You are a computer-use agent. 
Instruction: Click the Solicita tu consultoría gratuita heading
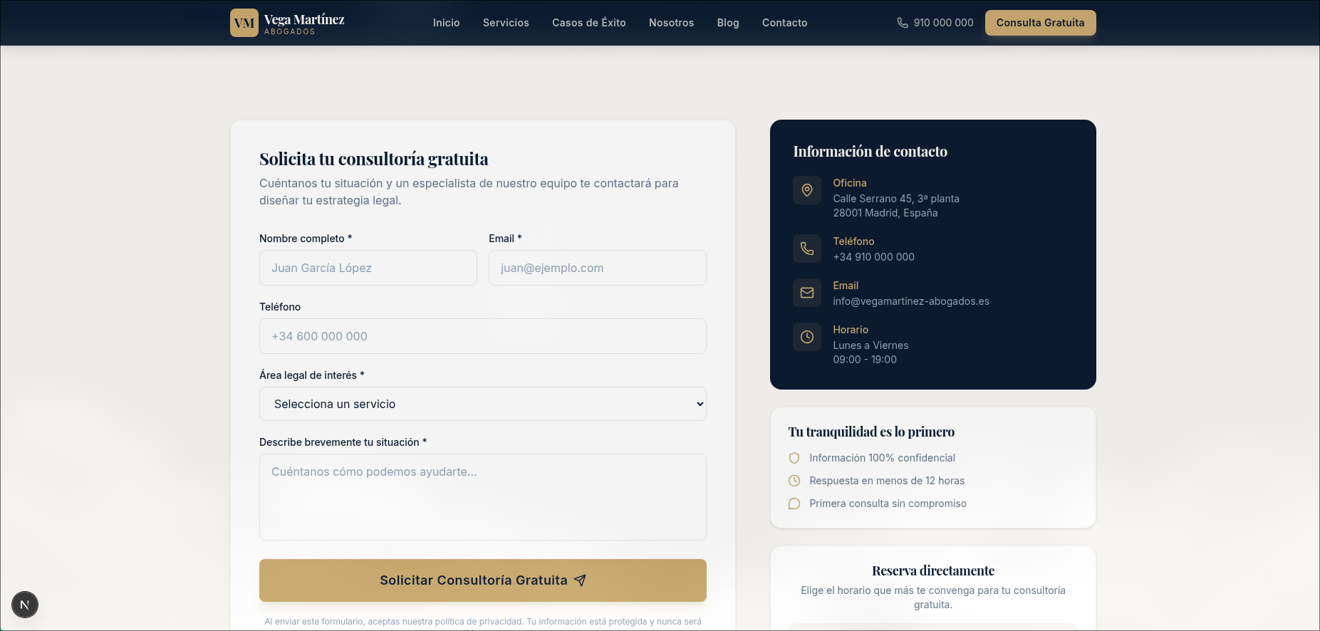[374, 159]
